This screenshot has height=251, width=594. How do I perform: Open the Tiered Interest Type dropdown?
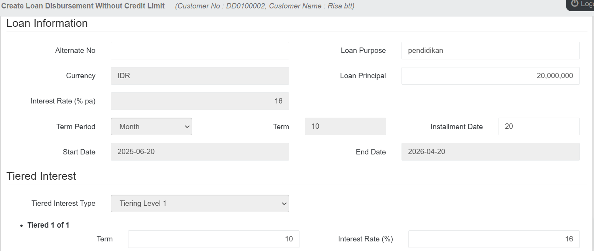199,203
